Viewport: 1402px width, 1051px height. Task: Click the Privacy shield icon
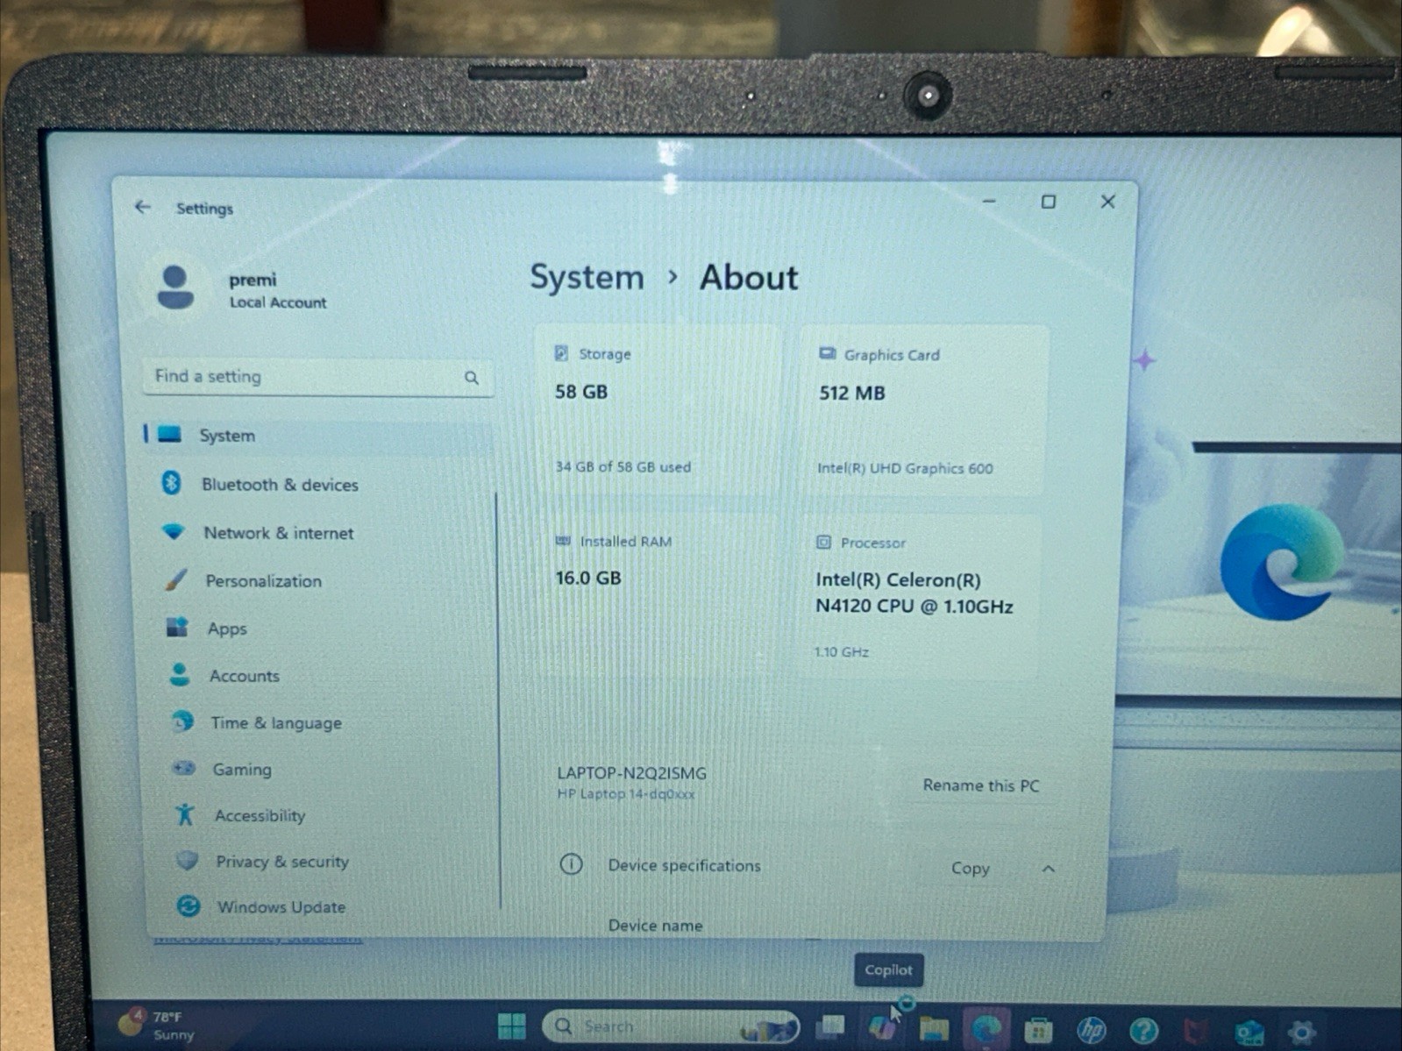point(187,860)
